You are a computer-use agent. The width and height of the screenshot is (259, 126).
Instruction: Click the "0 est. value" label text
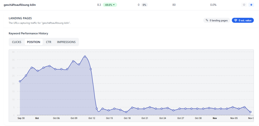click(245, 20)
